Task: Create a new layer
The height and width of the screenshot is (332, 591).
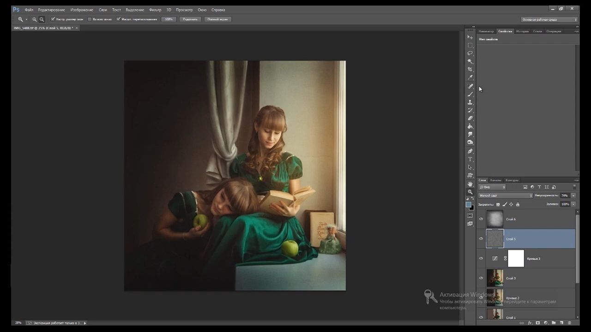Action: coord(561,323)
